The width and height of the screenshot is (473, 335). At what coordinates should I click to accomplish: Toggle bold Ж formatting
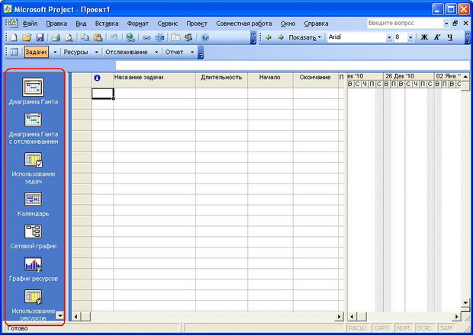click(x=424, y=37)
